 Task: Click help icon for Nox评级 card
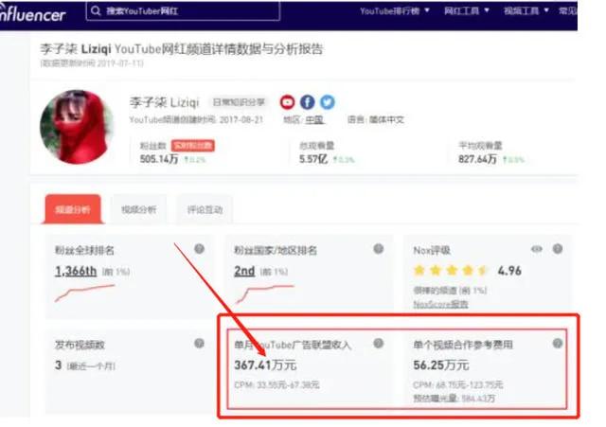558,249
